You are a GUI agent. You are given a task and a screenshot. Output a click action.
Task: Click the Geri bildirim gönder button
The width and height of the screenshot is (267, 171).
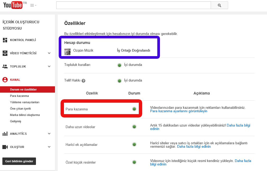(19, 161)
